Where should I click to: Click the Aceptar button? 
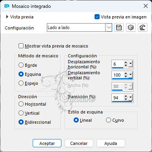pos(47,143)
